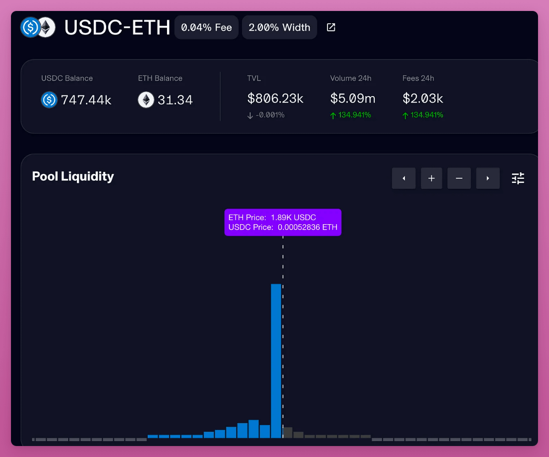Pan the liquidity chart right
The width and height of the screenshot is (549, 457).
(488, 178)
